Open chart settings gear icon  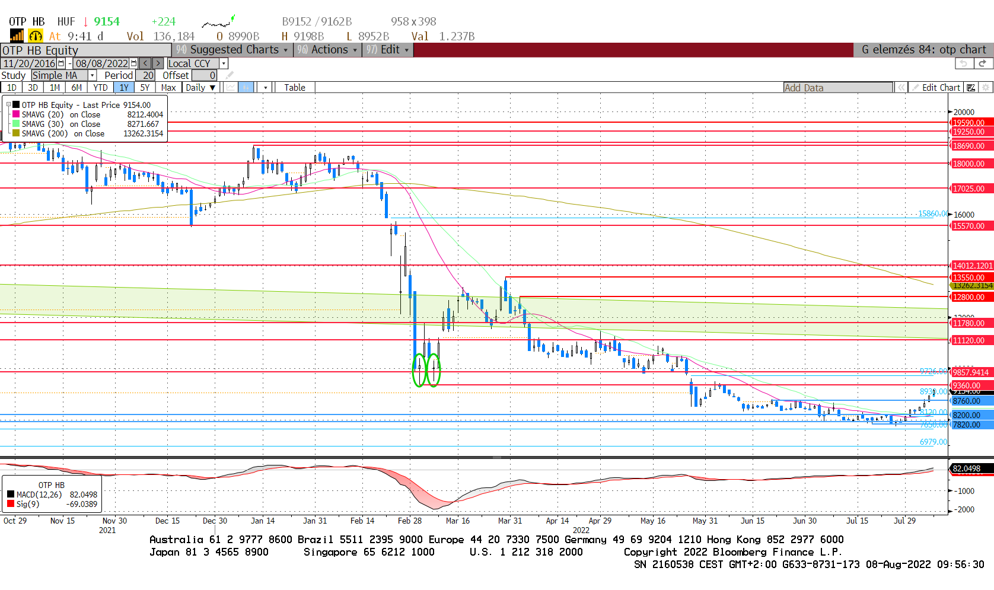point(986,88)
